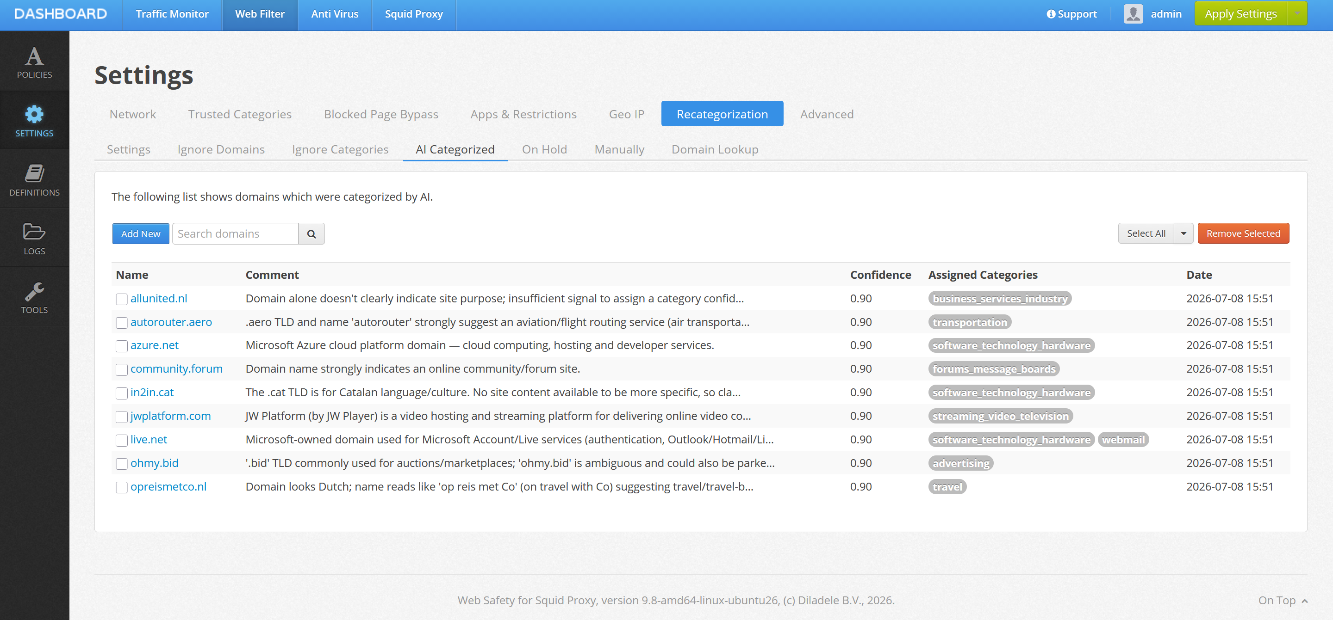Screen dimensions: 1333x620
Task: Click the On Top arrow icon
Action: coord(1305,601)
